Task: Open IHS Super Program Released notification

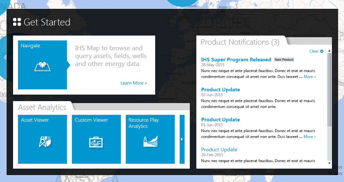Action: tap(236, 60)
